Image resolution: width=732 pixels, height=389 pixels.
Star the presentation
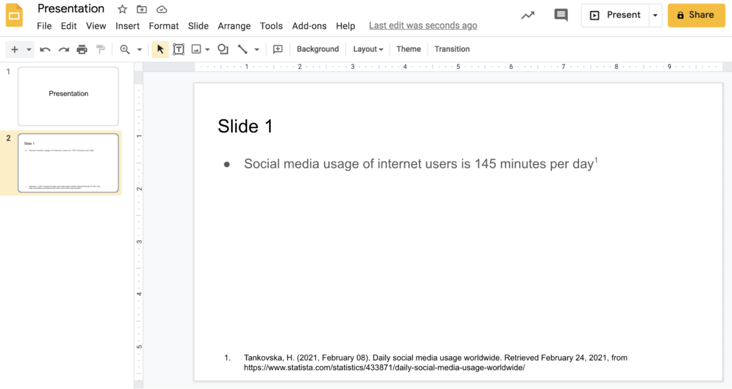[122, 9]
